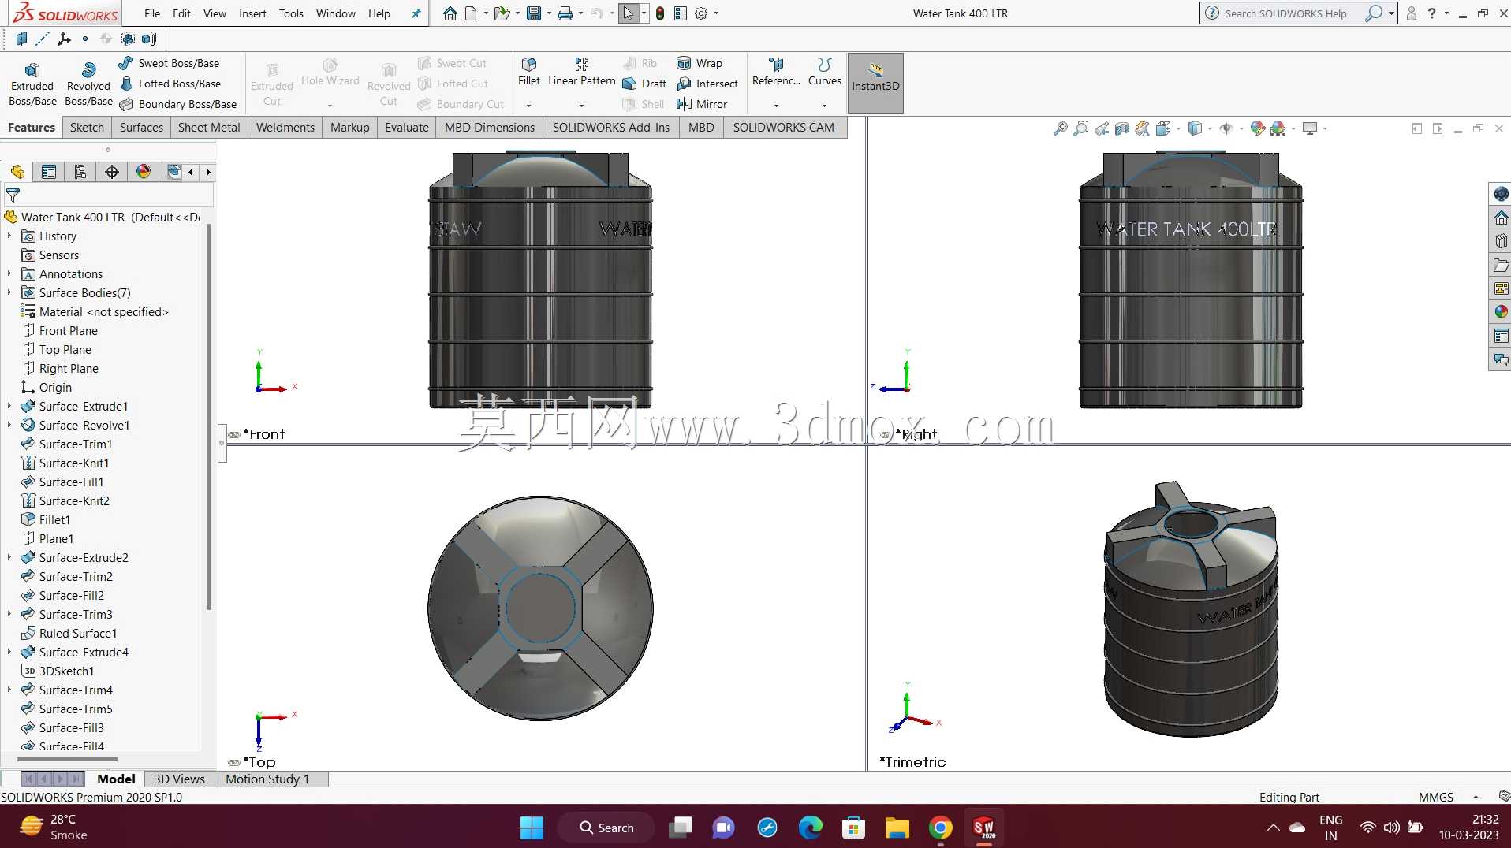The width and height of the screenshot is (1511, 848).
Task: Create a New document
Action: [471, 13]
